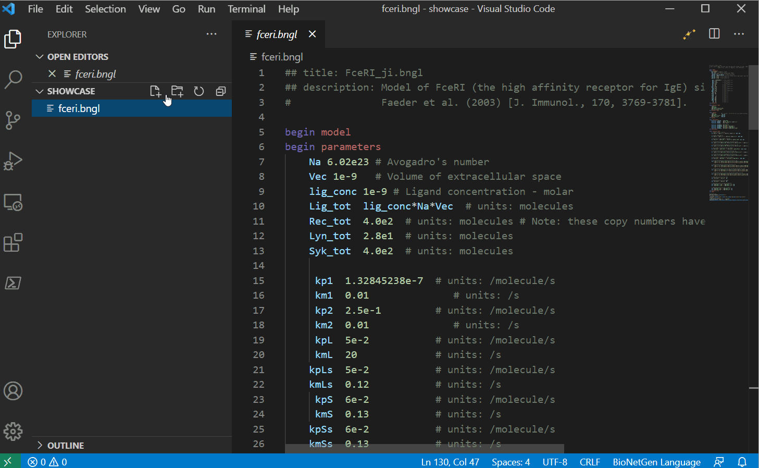
Task: Click 'Syk_tot' on line 13
Action: click(330, 251)
